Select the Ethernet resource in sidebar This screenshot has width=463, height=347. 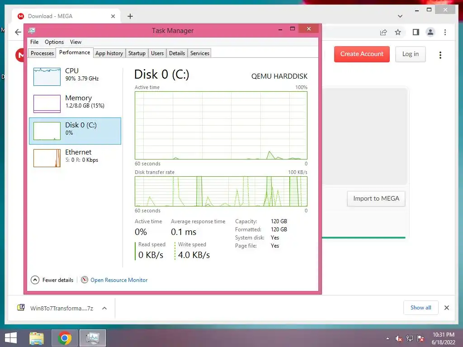pyautogui.click(x=75, y=158)
